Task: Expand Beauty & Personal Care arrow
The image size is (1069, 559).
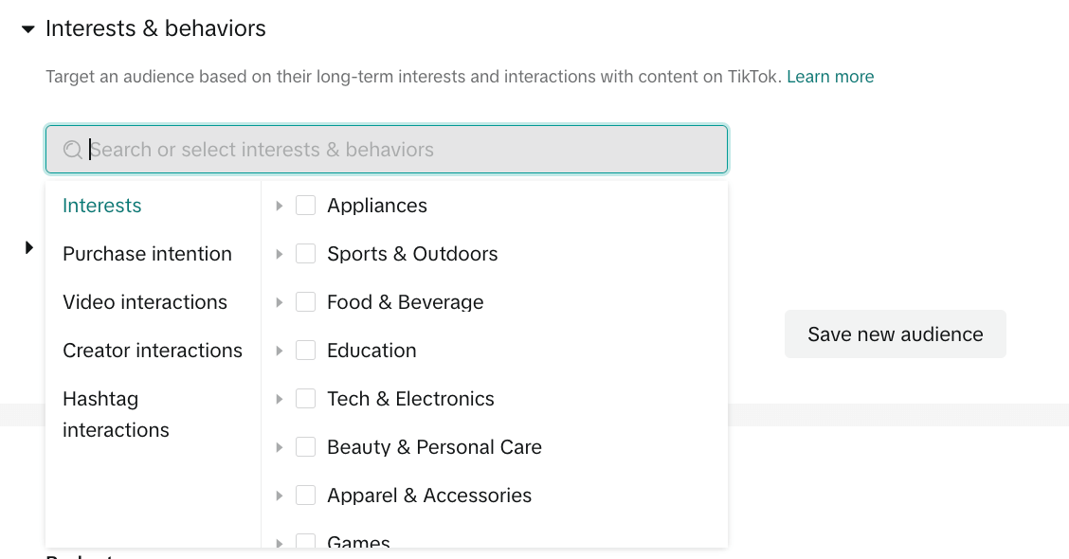Action: 279,448
